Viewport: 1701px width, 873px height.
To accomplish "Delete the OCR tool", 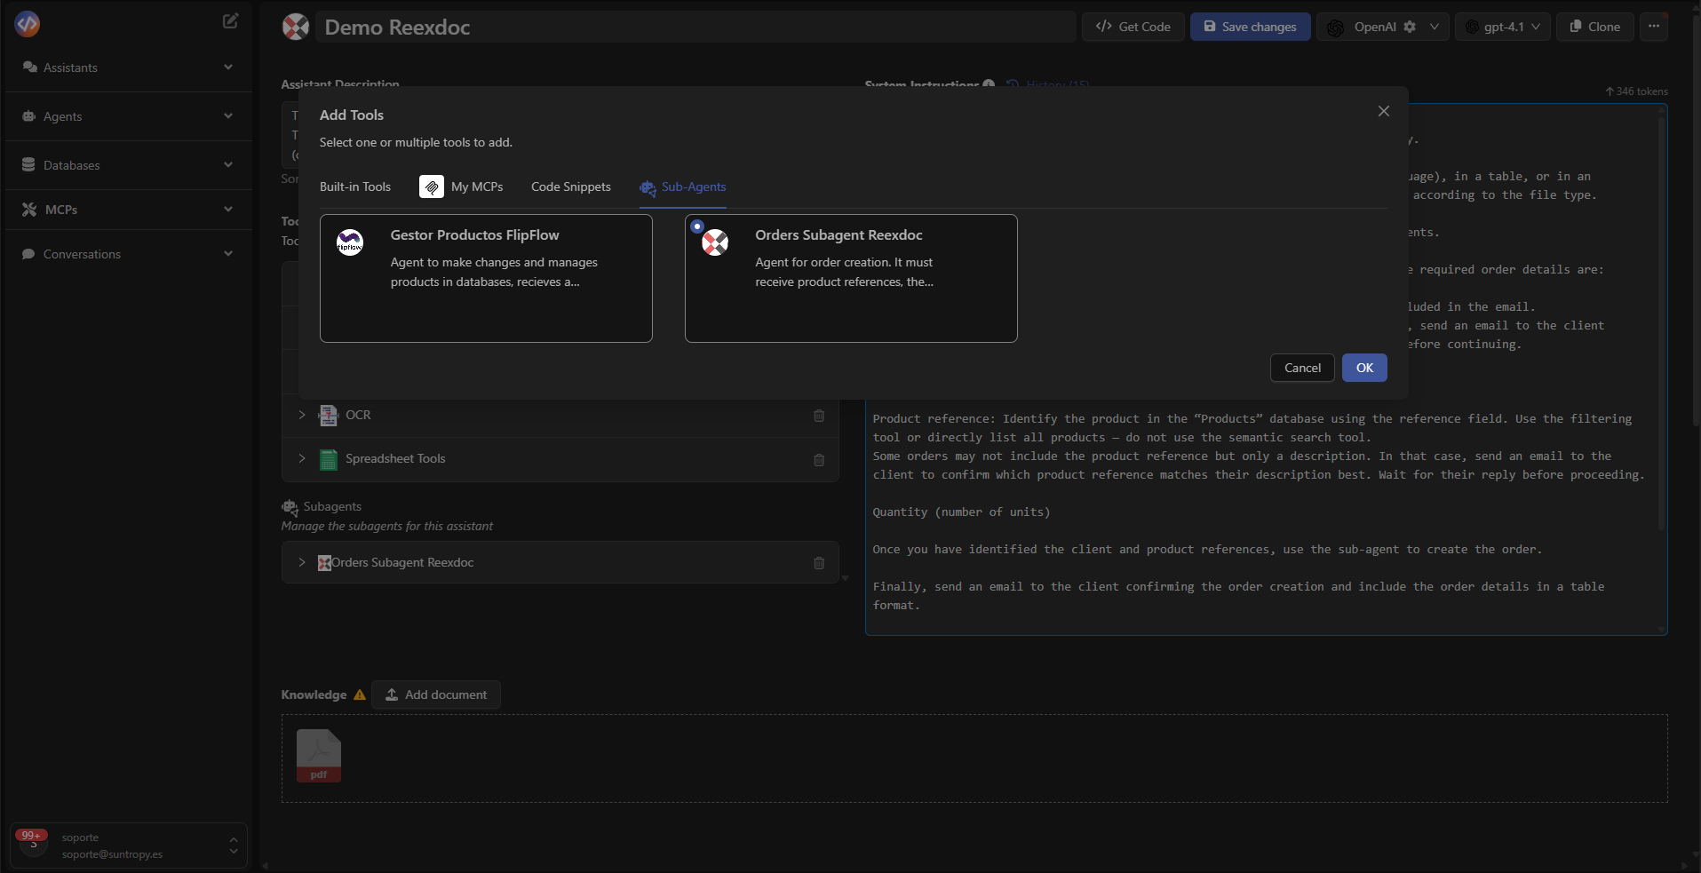I will pyautogui.click(x=819, y=416).
